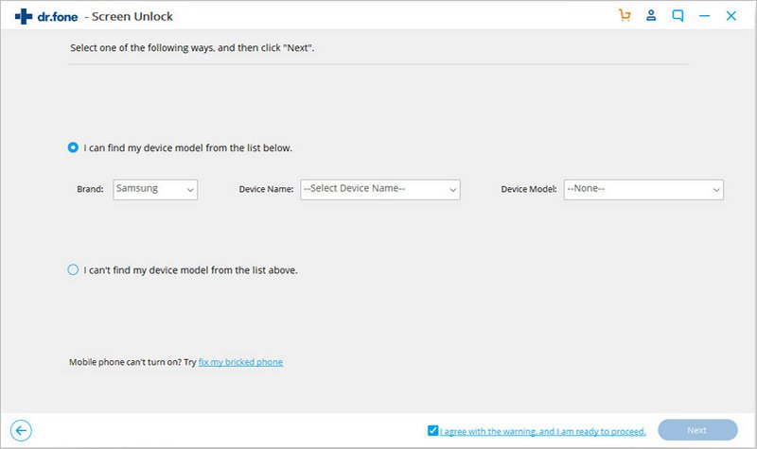Close the dr.fone window
Screen dimensions: 757x449
731,16
